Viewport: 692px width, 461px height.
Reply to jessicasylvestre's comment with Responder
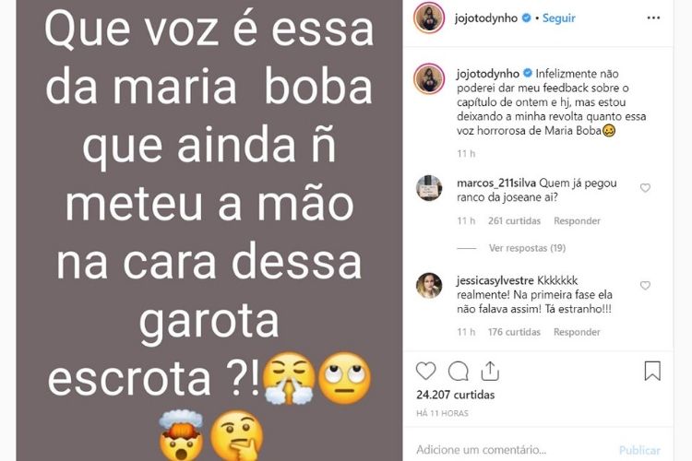coord(577,332)
